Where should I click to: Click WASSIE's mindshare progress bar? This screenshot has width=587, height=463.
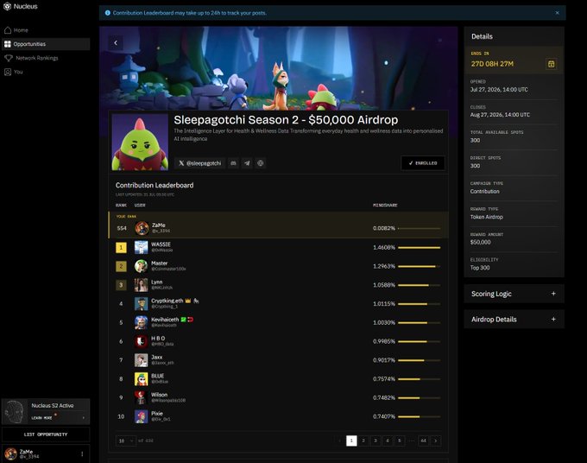pyautogui.click(x=420, y=248)
